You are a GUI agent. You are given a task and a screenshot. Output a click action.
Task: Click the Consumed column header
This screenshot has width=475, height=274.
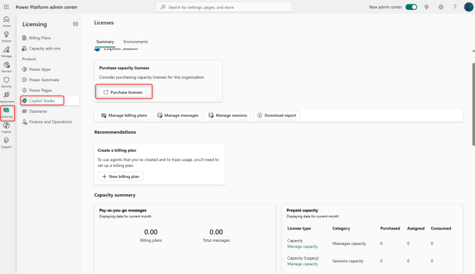coord(441,229)
